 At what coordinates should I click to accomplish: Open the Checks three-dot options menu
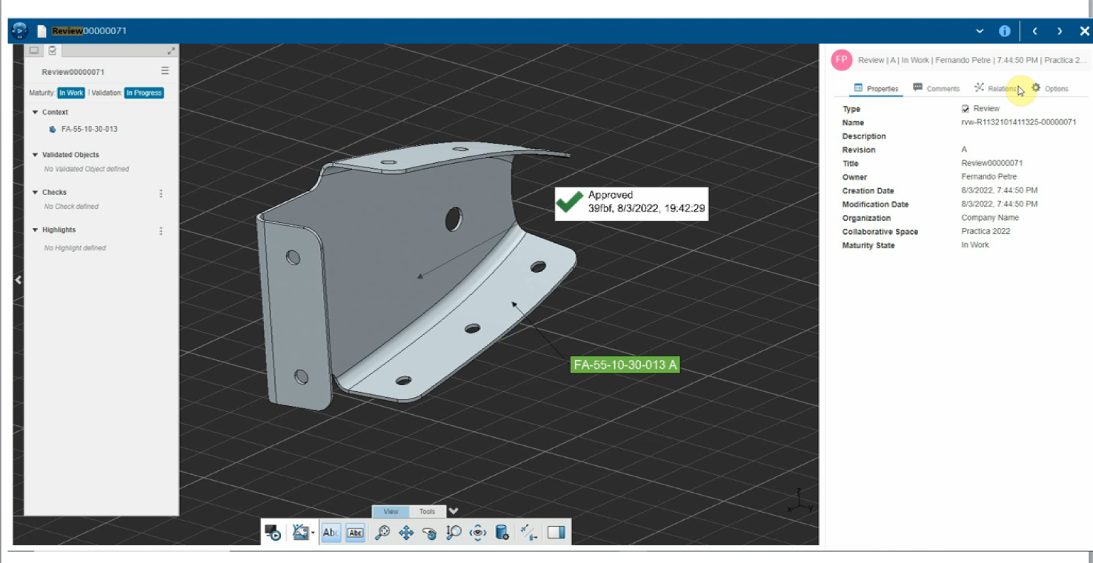click(161, 193)
